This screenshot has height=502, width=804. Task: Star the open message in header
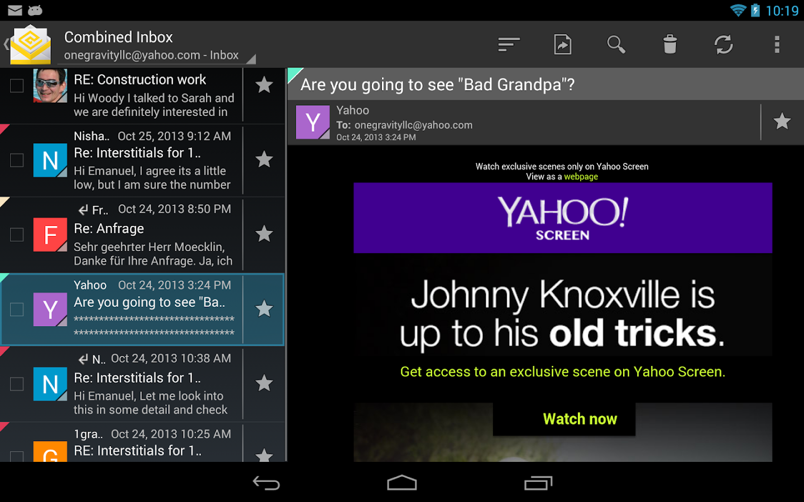pyautogui.click(x=782, y=121)
